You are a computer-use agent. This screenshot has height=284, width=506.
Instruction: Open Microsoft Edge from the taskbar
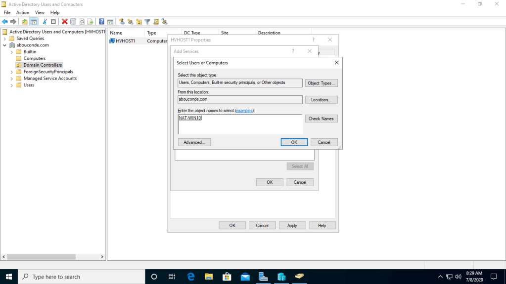click(x=191, y=277)
